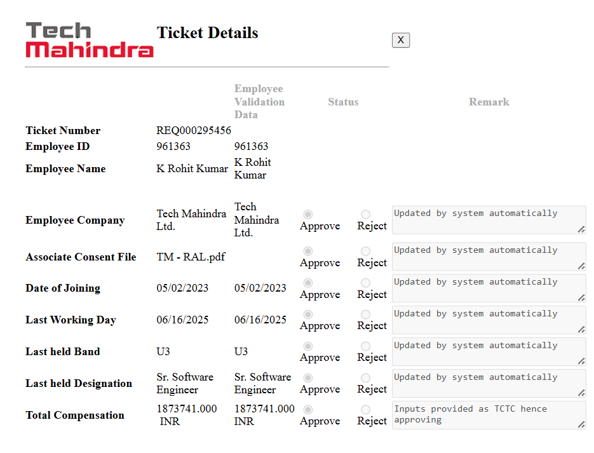This screenshot has width=594, height=453.
Task: Select Approve for Total Compensation
Action: [308, 409]
